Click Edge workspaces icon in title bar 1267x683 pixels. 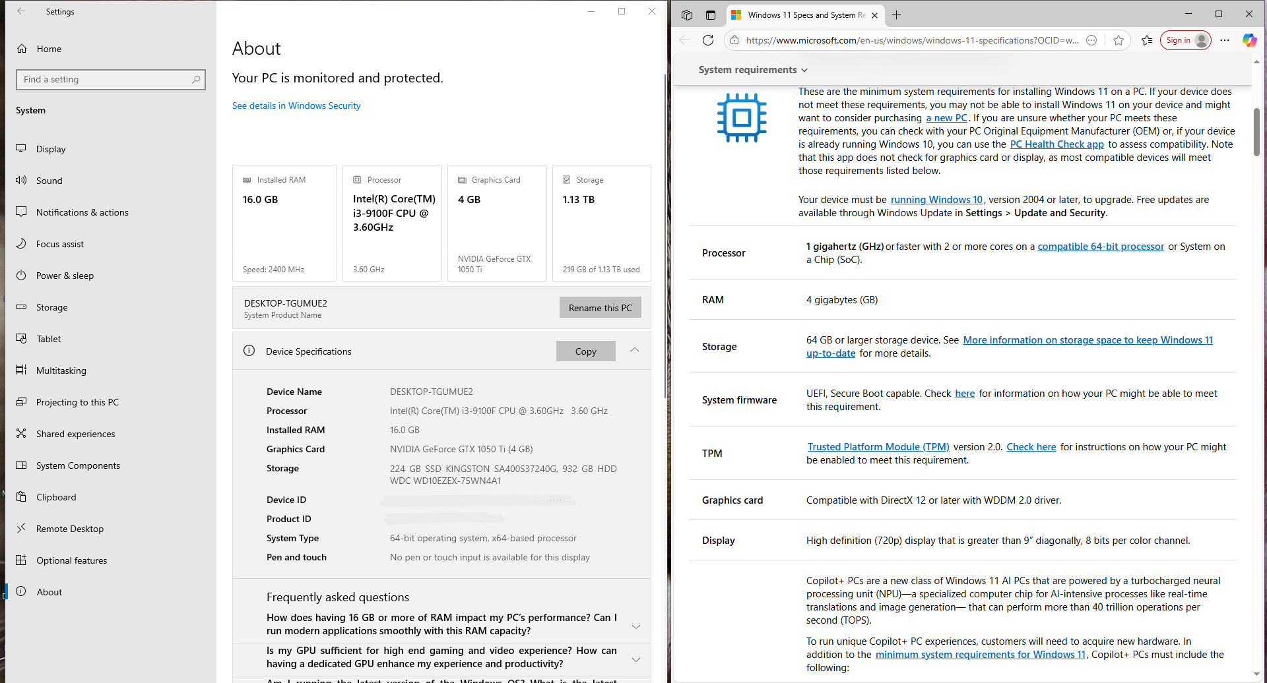point(687,15)
